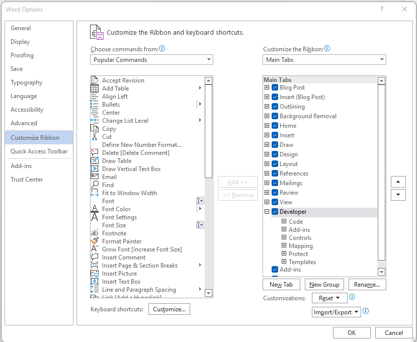Viewport: 417px width, 342px height.
Task: Click the info icon beside Customize the Ribbon
Action: click(327, 48)
